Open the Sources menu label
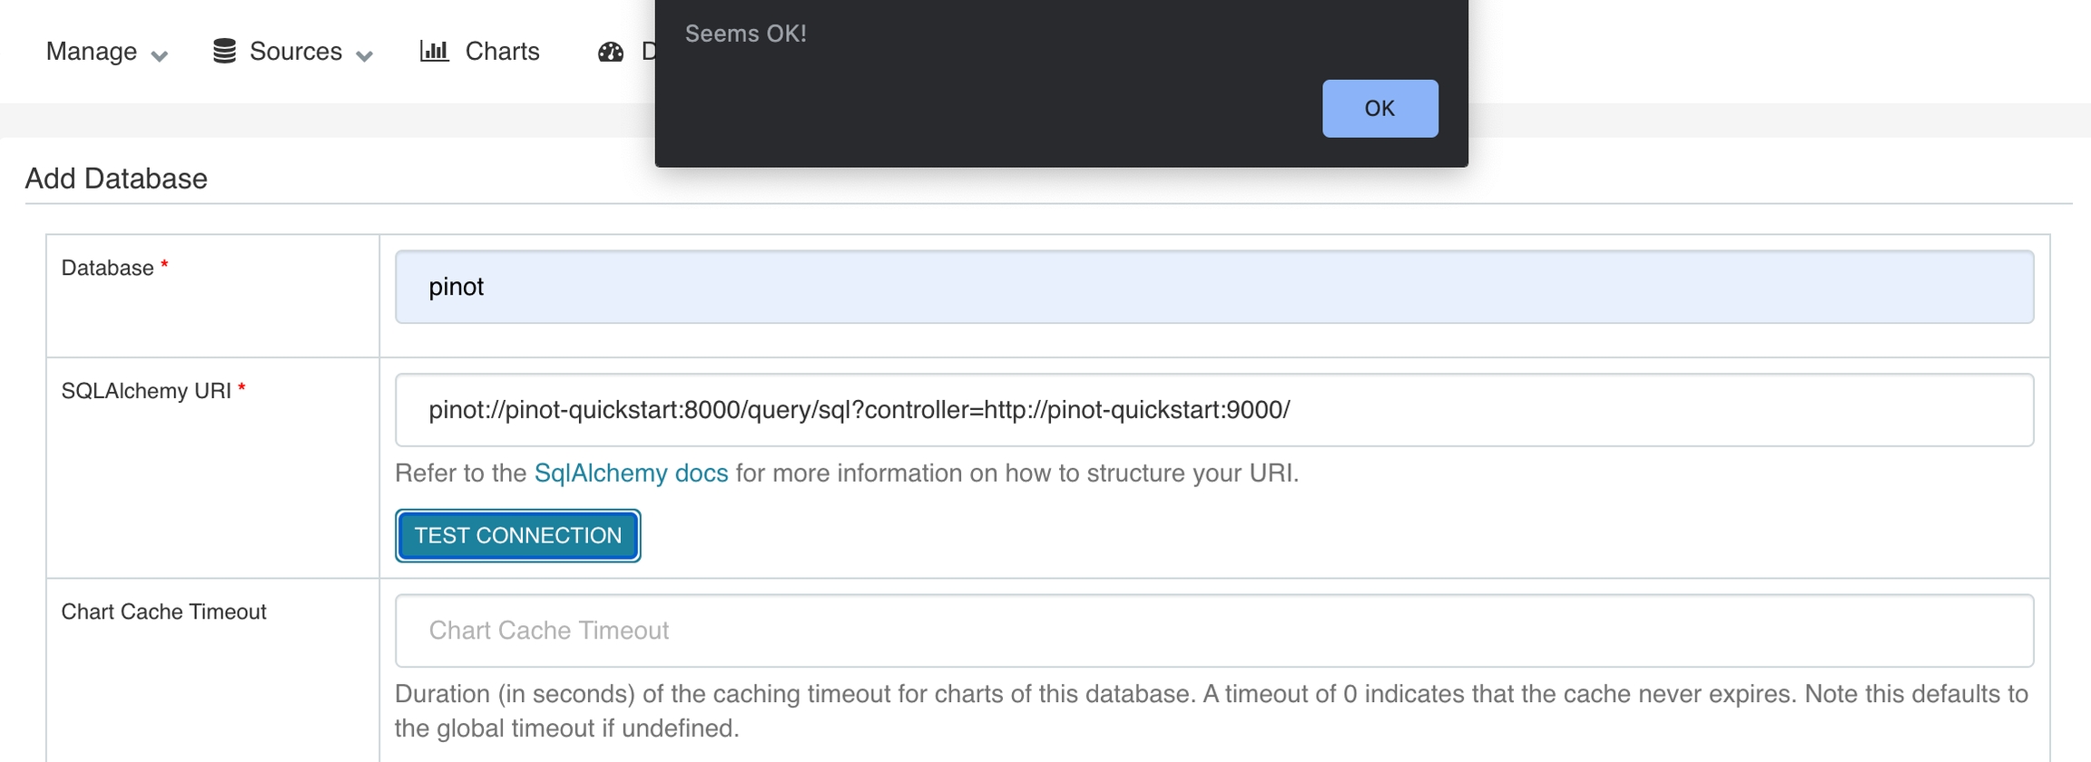2091x762 pixels. (x=296, y=52)
